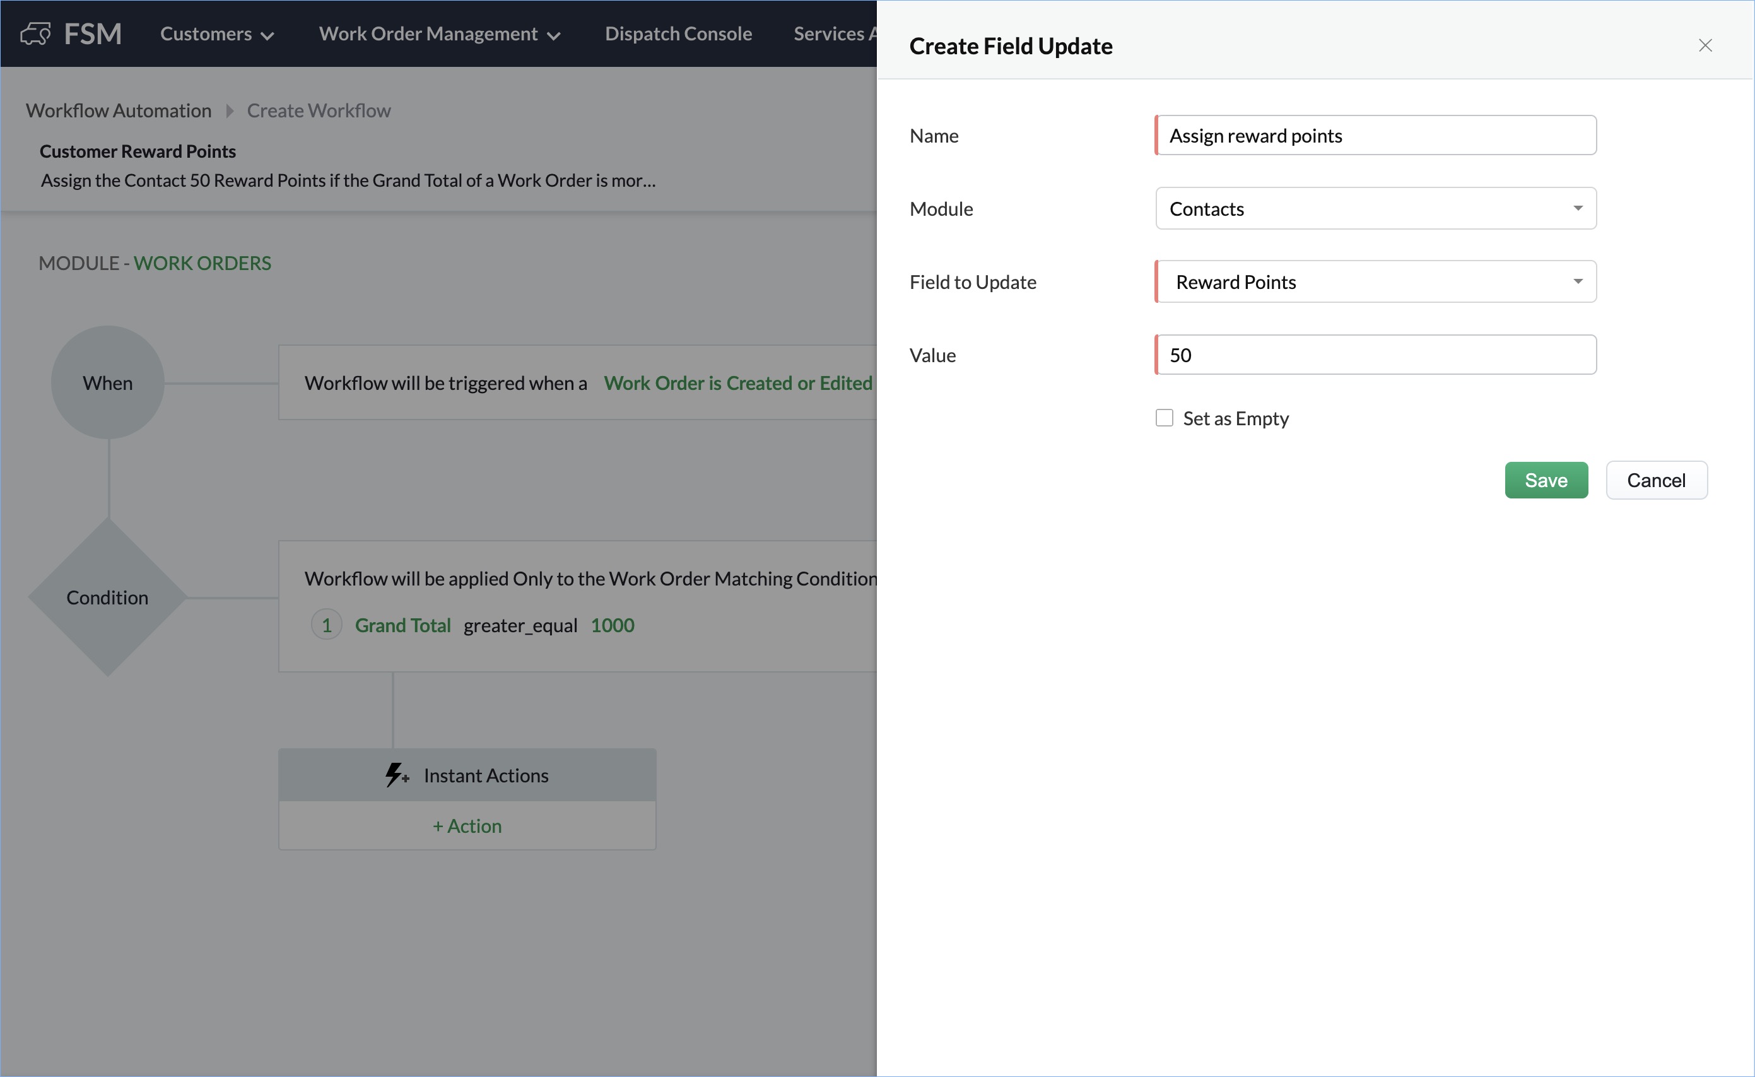Screen dimensions: 1755x1077
Task: Open the Module Contacts dropdown
Action: (x=1375, y=209)
